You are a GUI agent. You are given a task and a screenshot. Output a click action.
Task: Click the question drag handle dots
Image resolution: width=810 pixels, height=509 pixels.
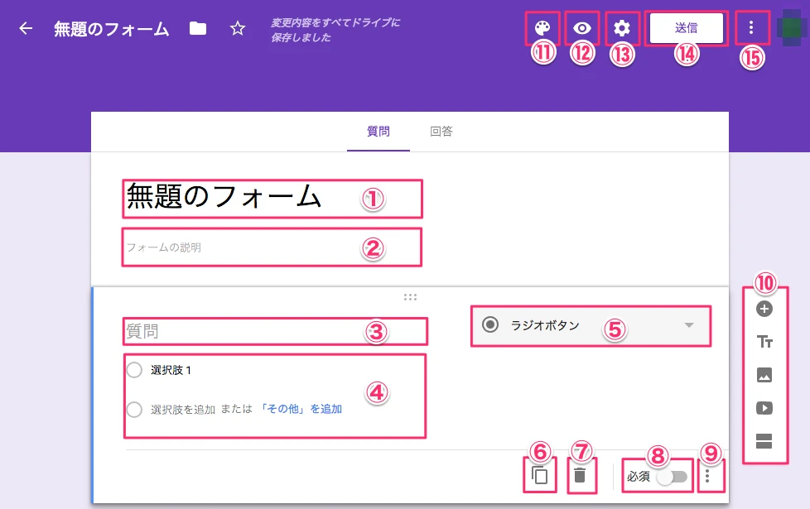click(410, 297)
